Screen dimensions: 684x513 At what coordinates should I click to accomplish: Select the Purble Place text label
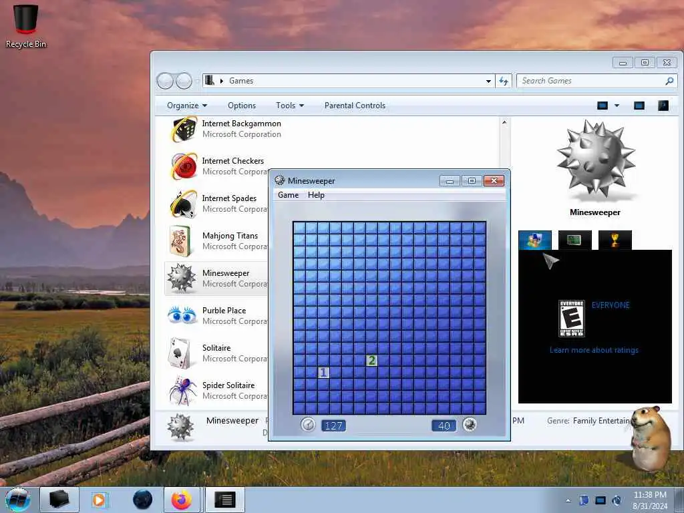224,311
